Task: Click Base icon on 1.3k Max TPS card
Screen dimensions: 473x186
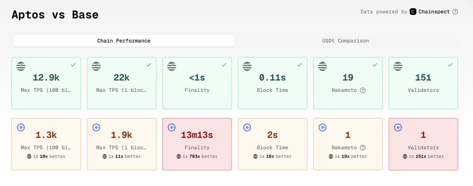Action: click(x=21, y=128)
